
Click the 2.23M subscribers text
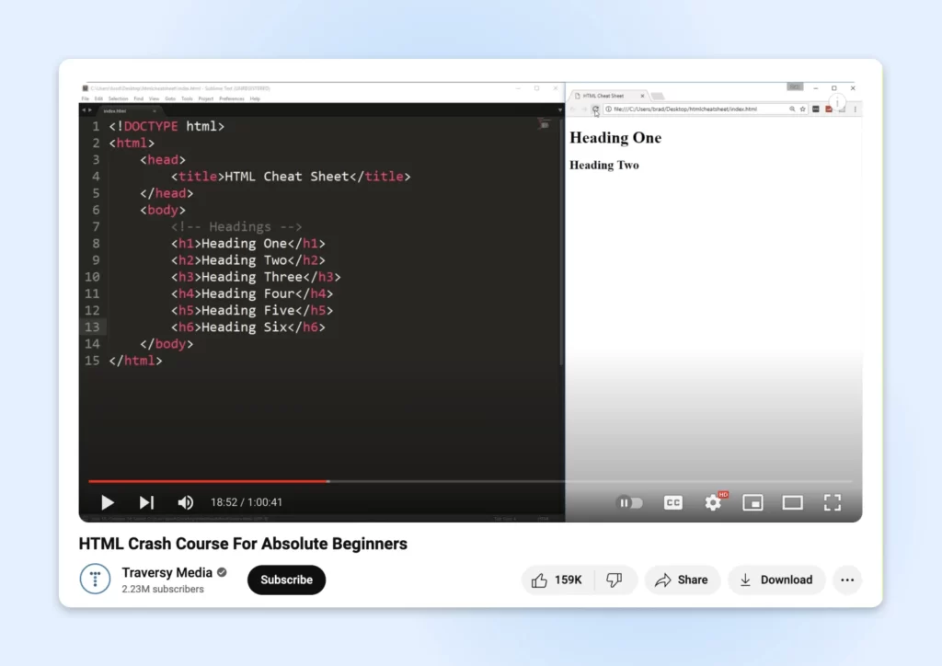(x=163, y=589)
